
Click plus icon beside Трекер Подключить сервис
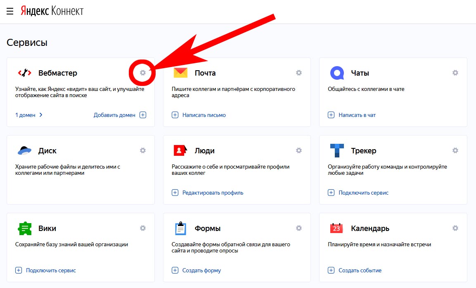(x=331, y=193)
